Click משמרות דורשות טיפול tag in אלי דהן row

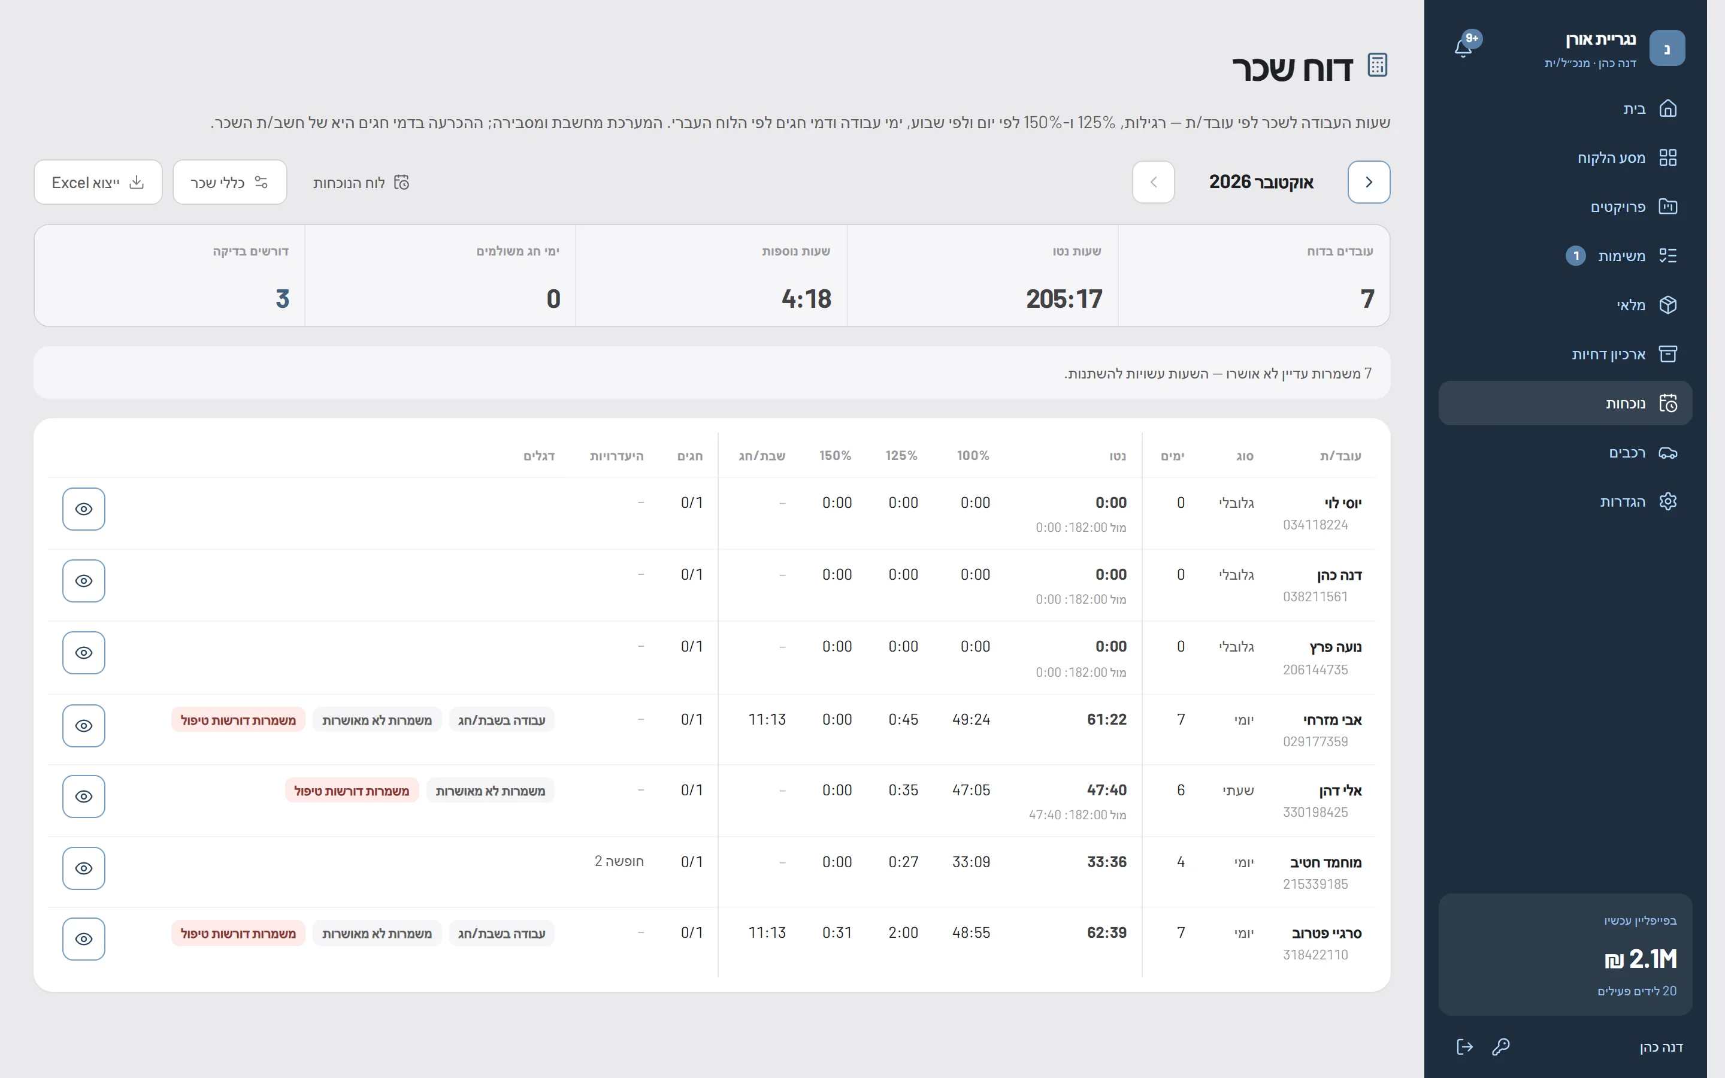tap(352, 791)
